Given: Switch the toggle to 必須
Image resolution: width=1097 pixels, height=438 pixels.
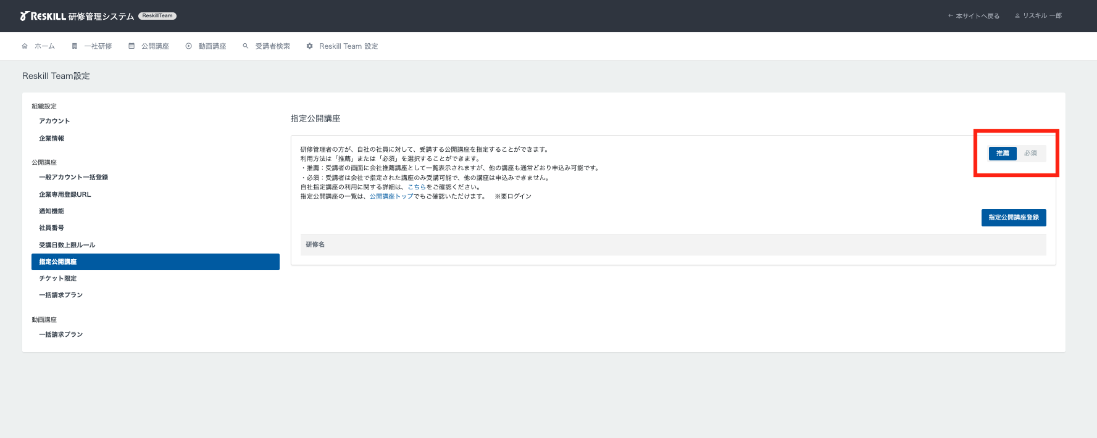Looking at the screenshot, I should [x=1030, y=154].
